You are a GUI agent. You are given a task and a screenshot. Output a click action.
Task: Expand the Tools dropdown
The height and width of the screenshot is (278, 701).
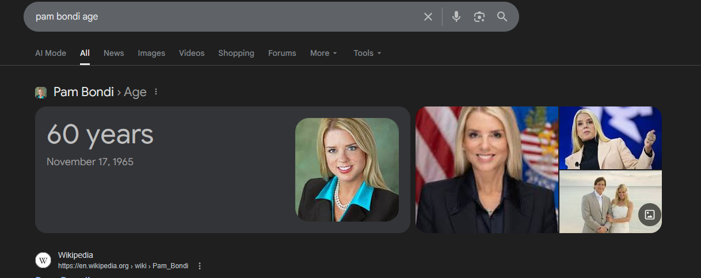point(367,53)
